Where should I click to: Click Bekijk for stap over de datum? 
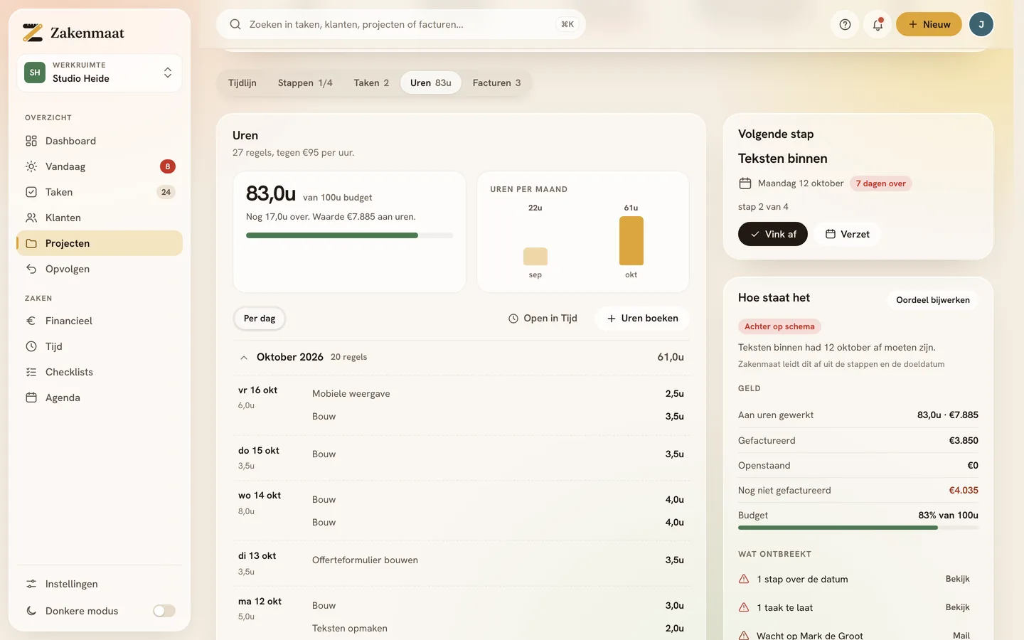[957, 579]
